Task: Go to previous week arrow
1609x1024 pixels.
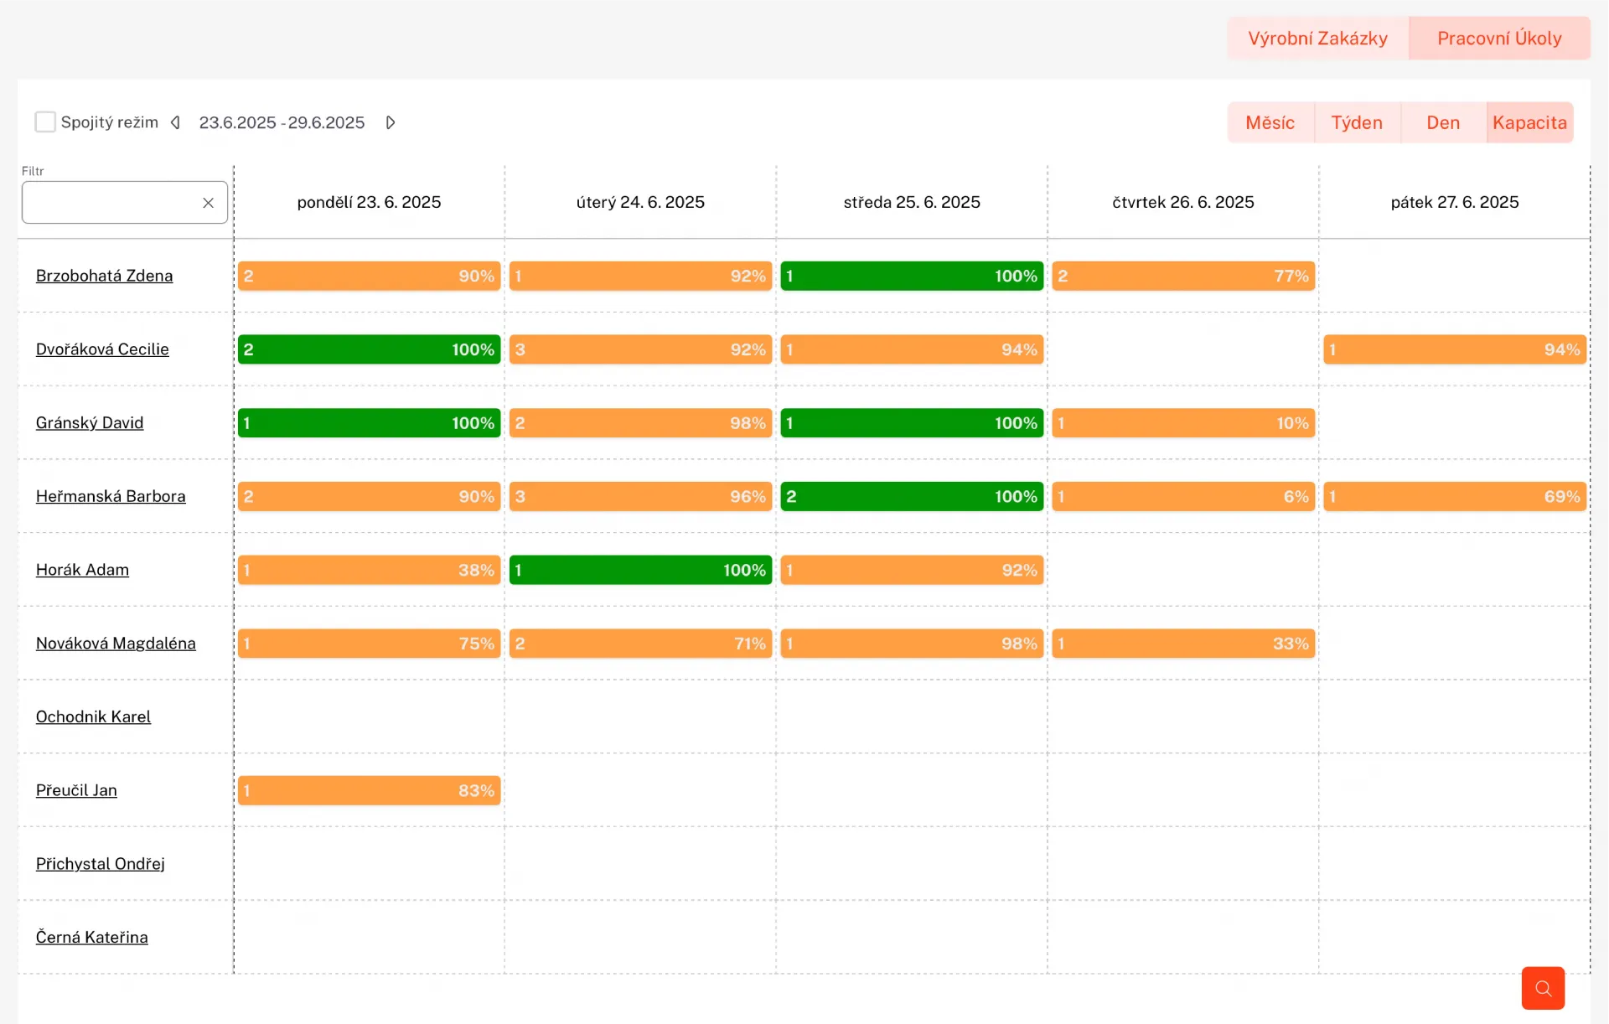Action: [x=175, y=122]
